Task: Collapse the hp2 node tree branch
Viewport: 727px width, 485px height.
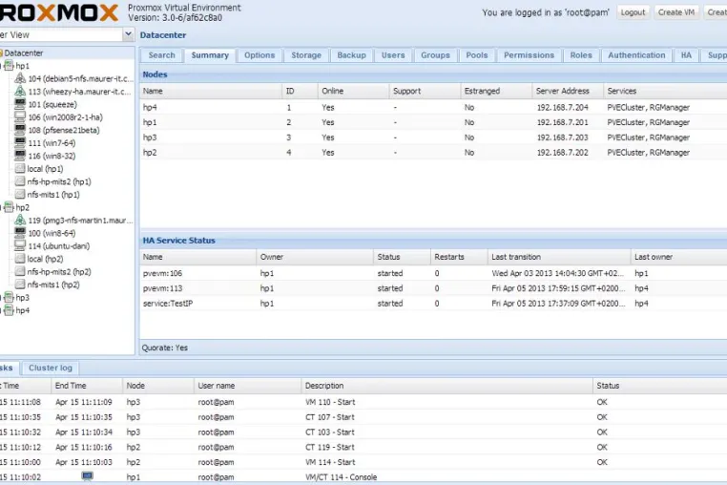Action: click(1, 207)
